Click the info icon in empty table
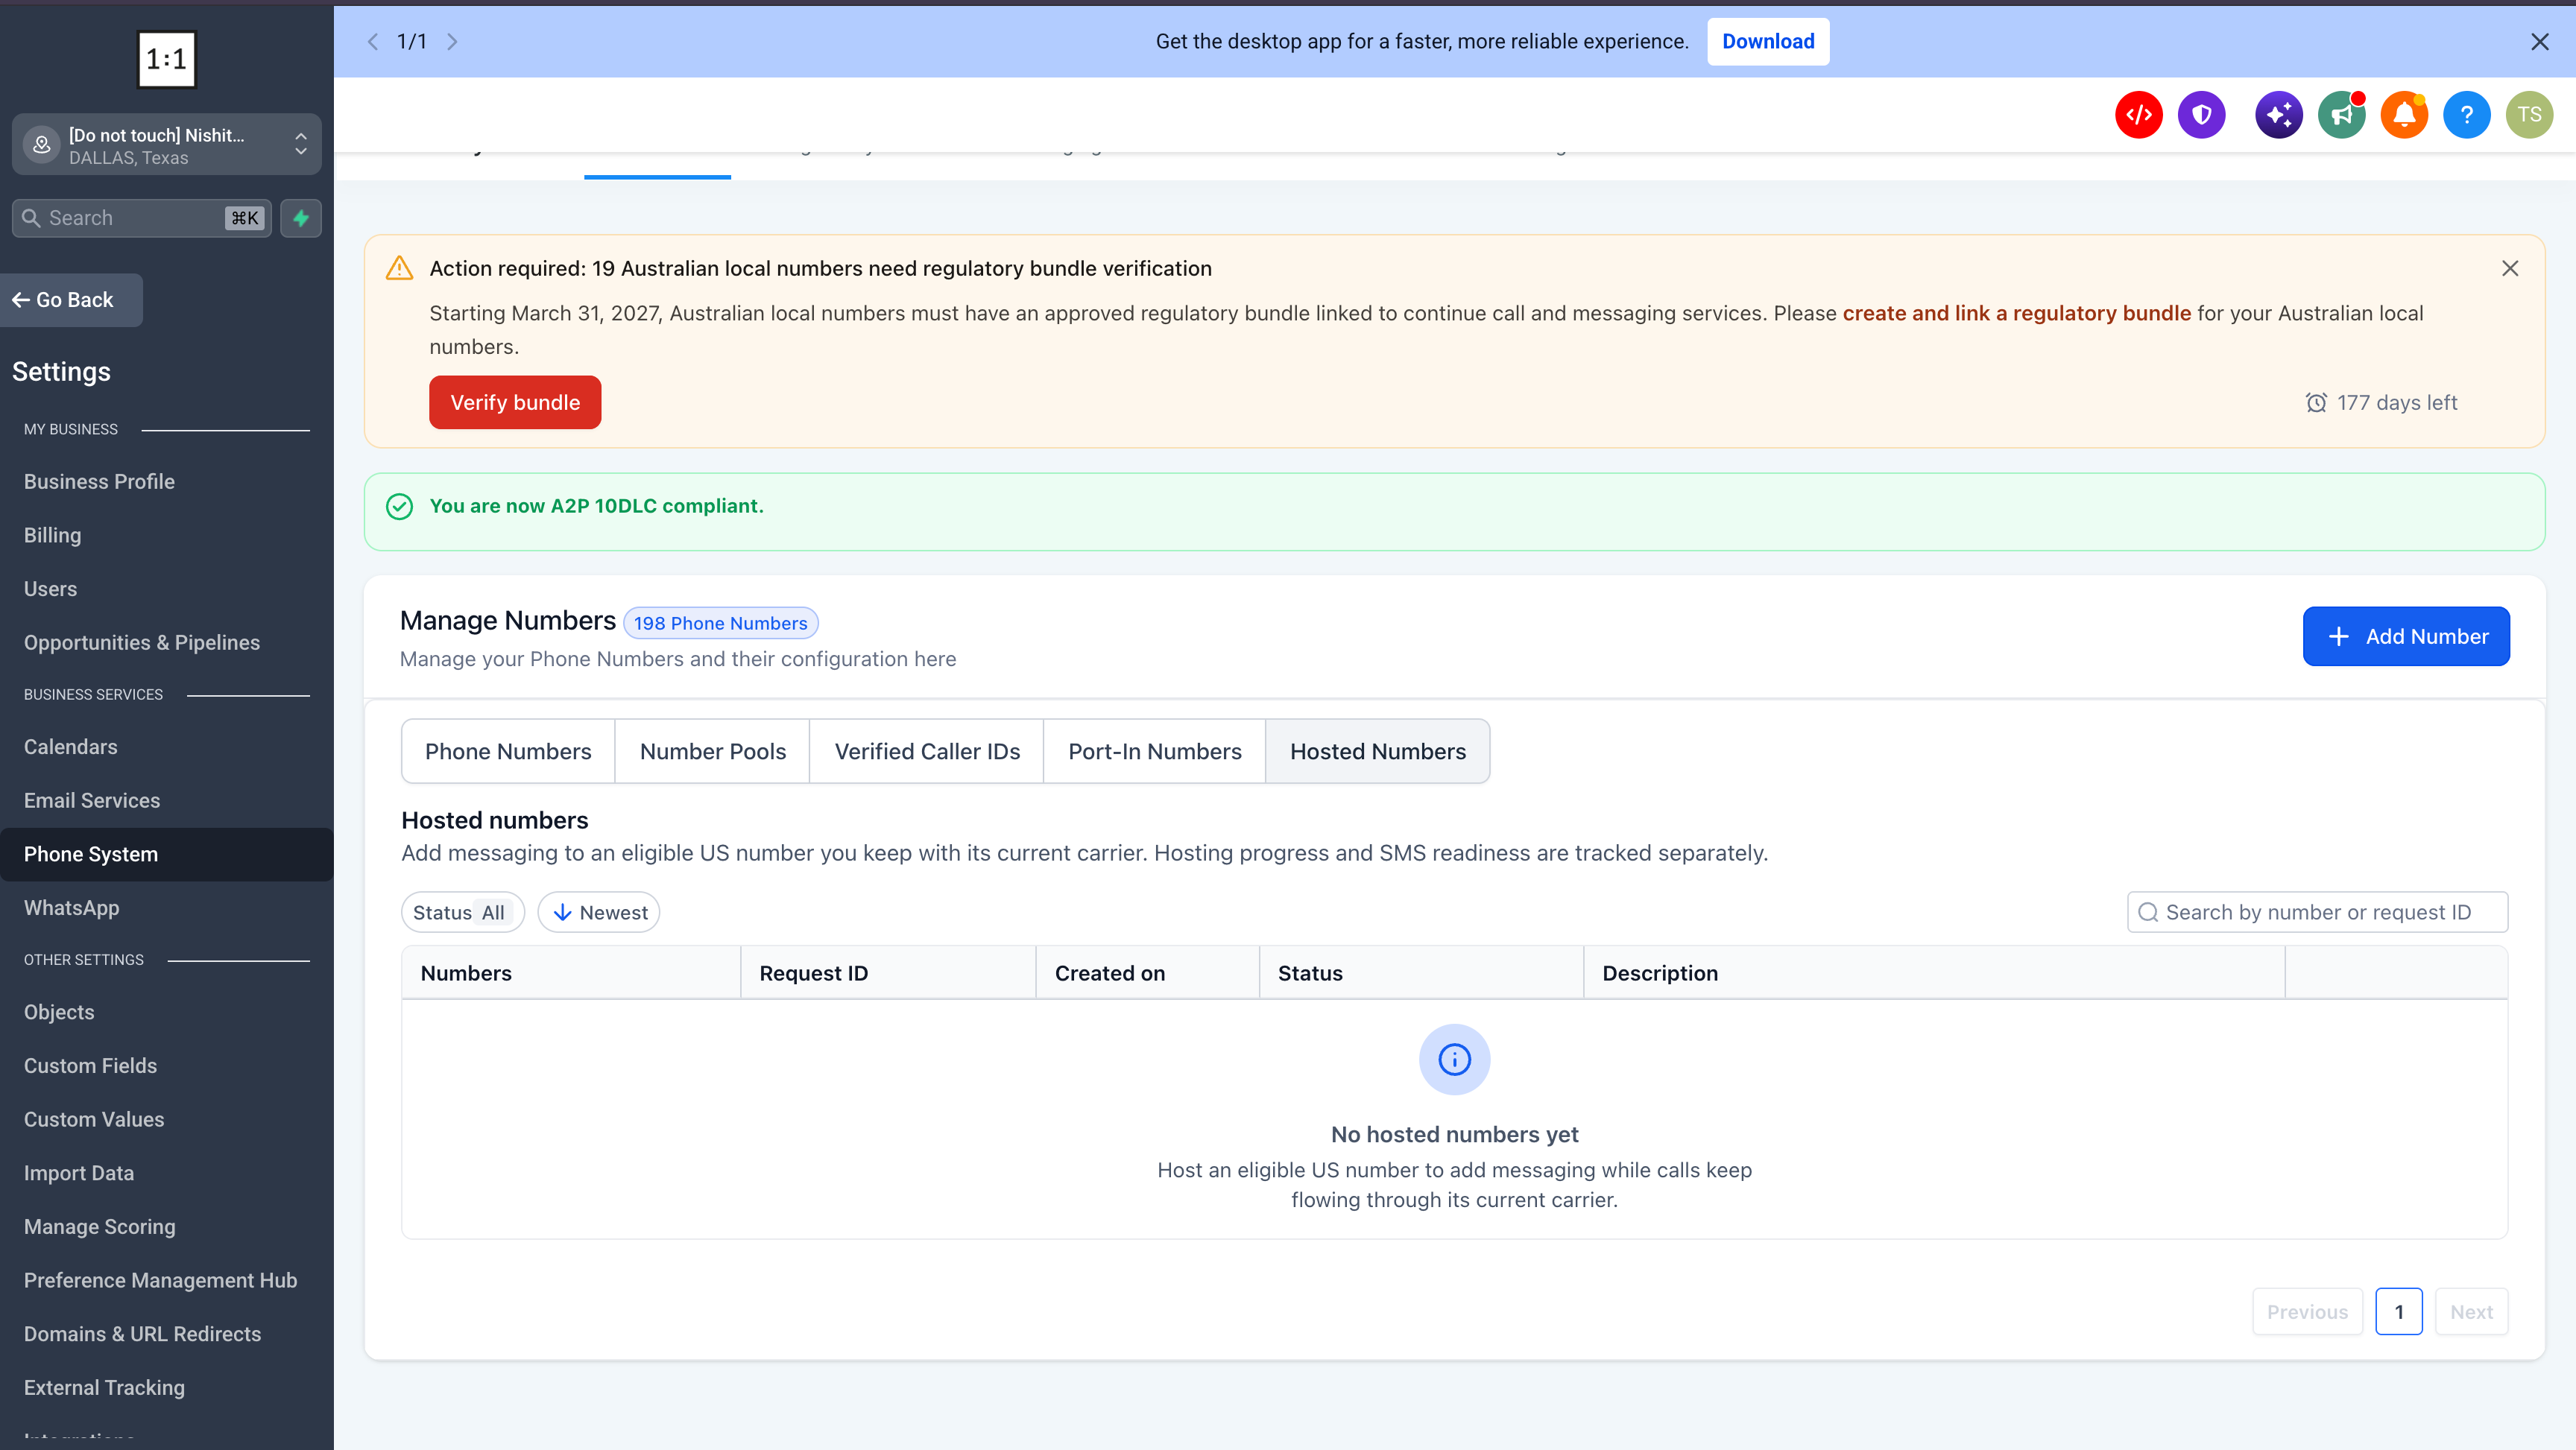The image size is (2576, 1450). coord(1454,1059)
